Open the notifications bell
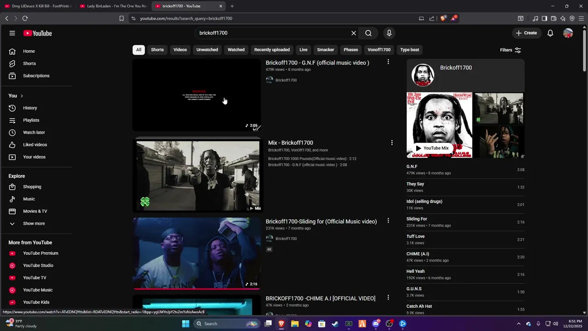The image size is (588, 331). coord(550,33)
